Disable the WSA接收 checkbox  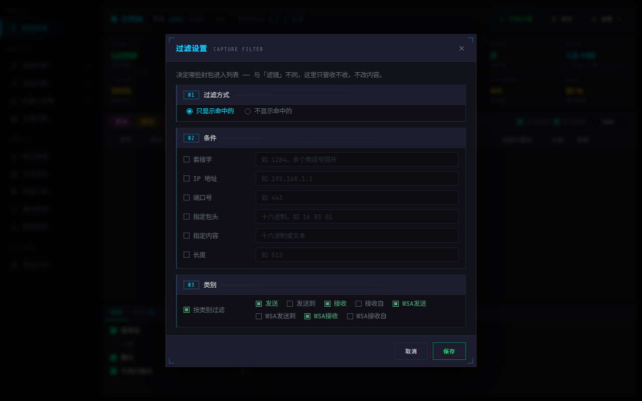point(307,316)
